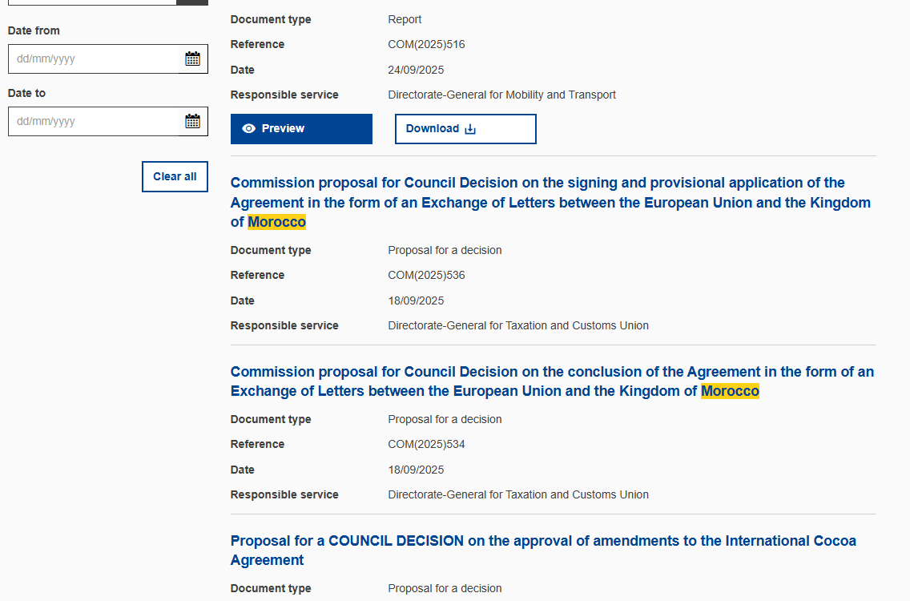This screenshot has height=601, width=910.
Task: Open the Date from calendar picker
Action: (x=192, y=58)
